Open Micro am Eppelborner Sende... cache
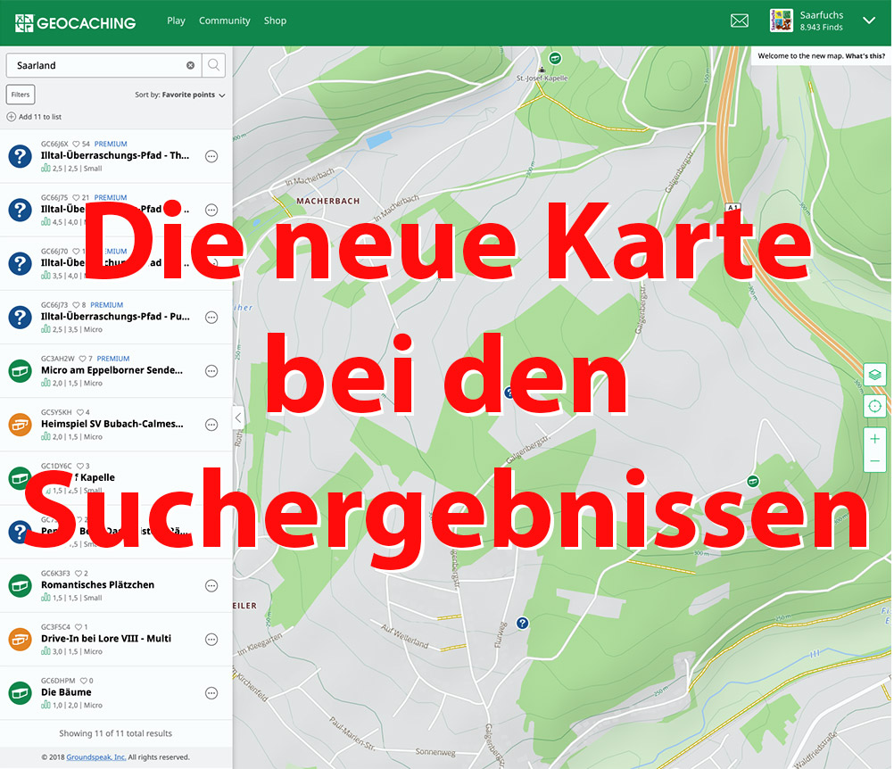Image resolution: width=894 pixels, height=769 pixels. point(112,370)
